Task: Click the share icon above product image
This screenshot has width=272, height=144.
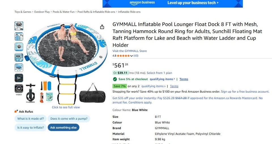Action: pyautogui.click(x=102, y=27)
